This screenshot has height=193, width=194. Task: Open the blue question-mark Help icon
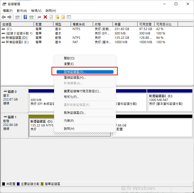click(x=25, y=17)
